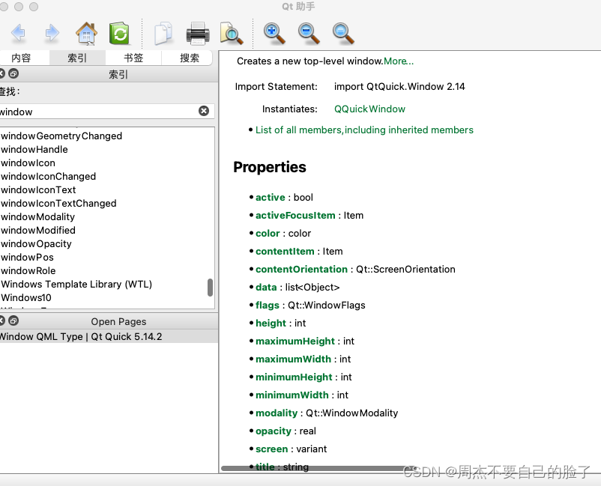Click inside the index search field

(x=90, y=110)
